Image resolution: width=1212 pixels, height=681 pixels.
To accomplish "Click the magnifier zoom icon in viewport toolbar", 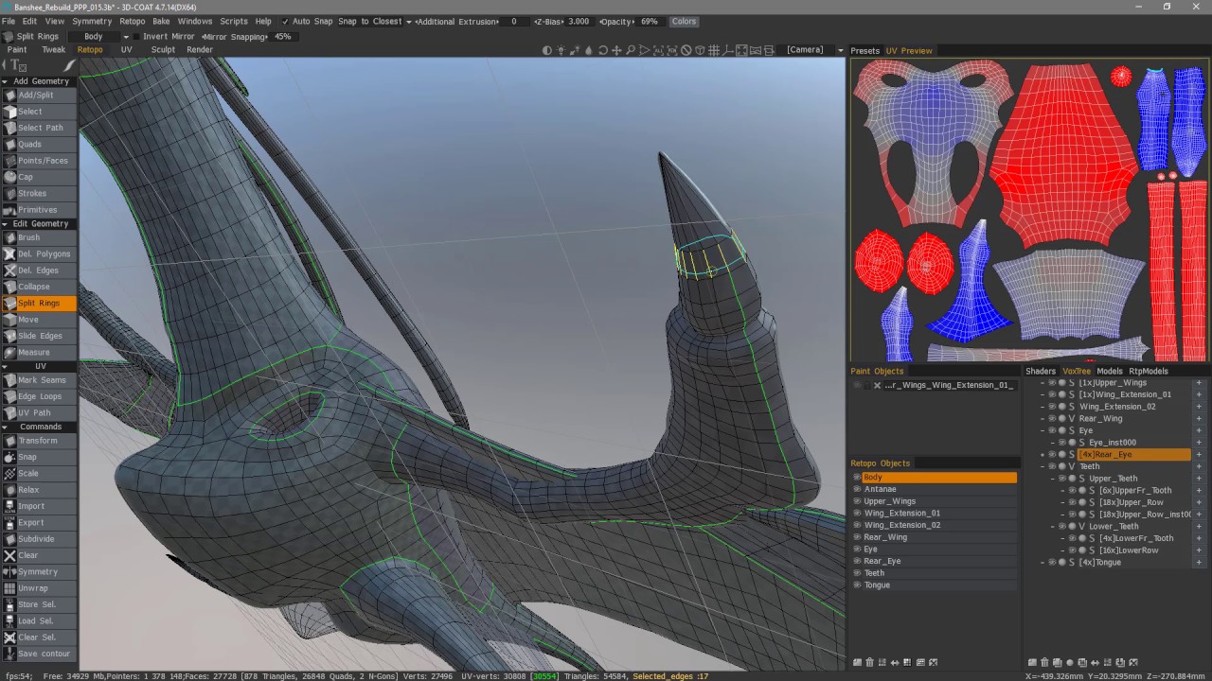I will click(x=631, y=50).
